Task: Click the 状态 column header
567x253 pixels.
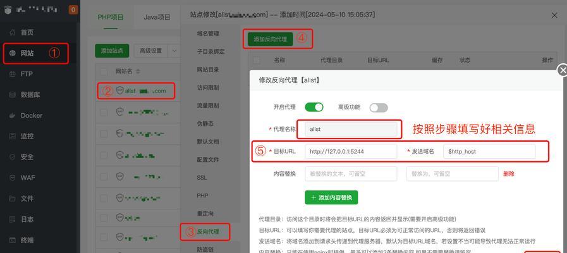Action: click(x=465, y=60)
